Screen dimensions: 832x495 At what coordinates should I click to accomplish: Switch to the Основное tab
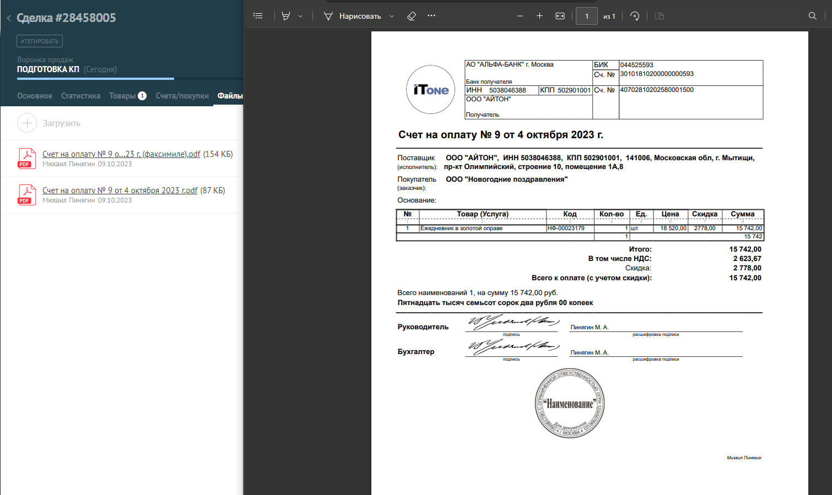[35, 96]
